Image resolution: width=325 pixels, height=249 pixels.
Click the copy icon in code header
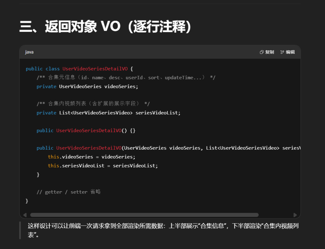(262, 52)
